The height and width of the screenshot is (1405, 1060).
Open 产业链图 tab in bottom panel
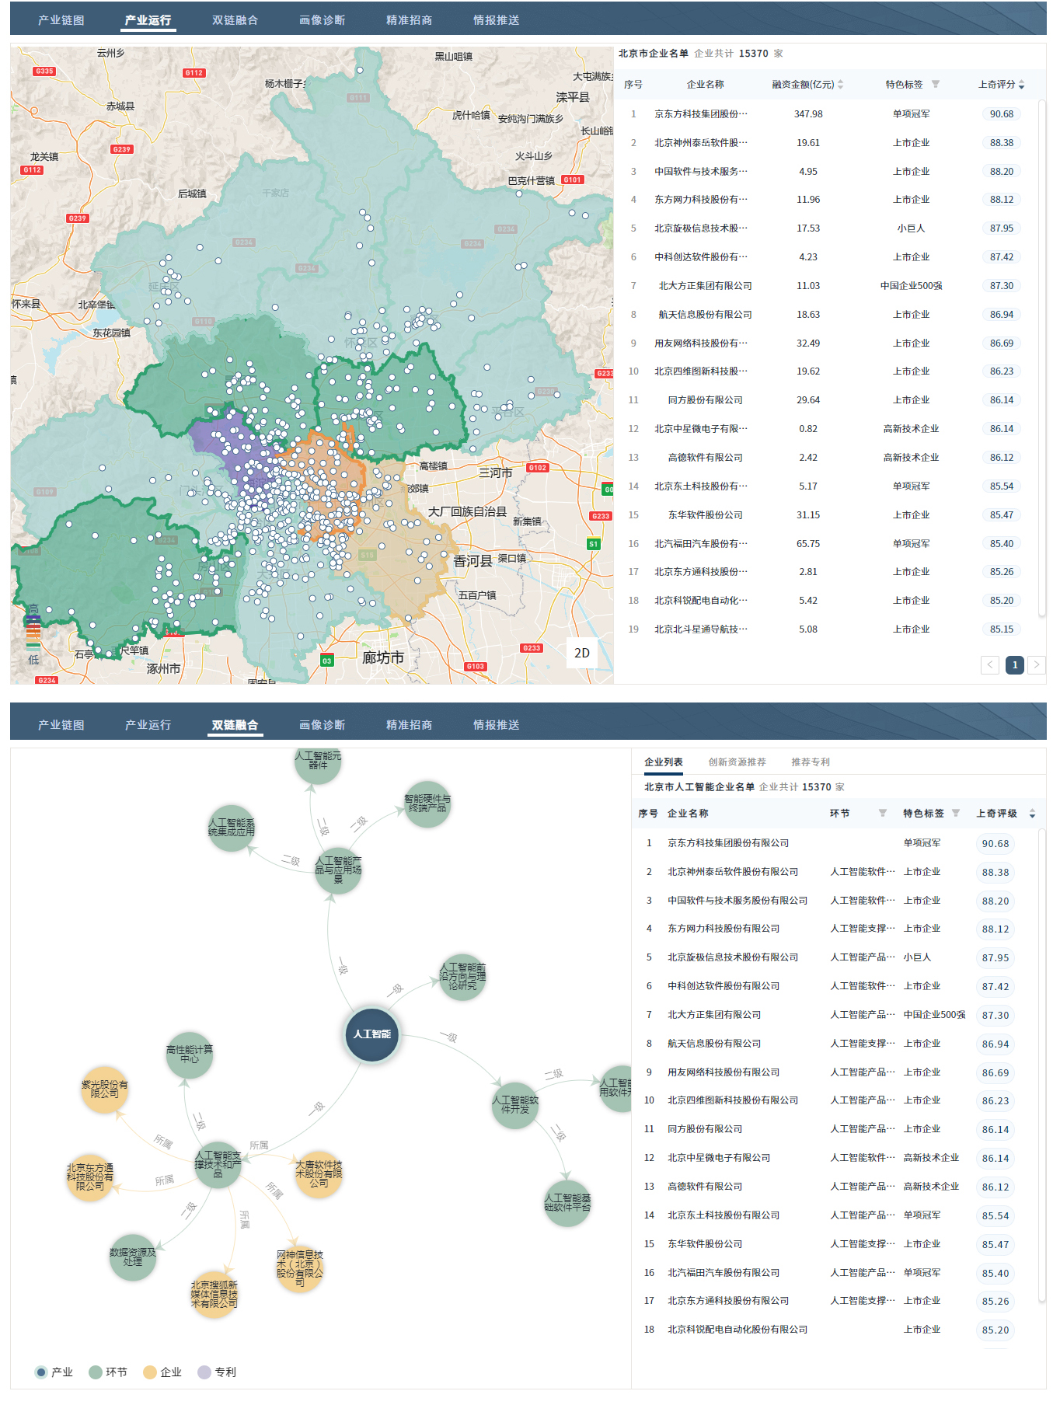(61, 725)
